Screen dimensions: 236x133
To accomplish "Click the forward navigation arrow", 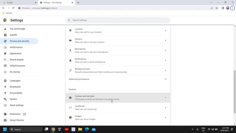I will [x=8, y=8].
